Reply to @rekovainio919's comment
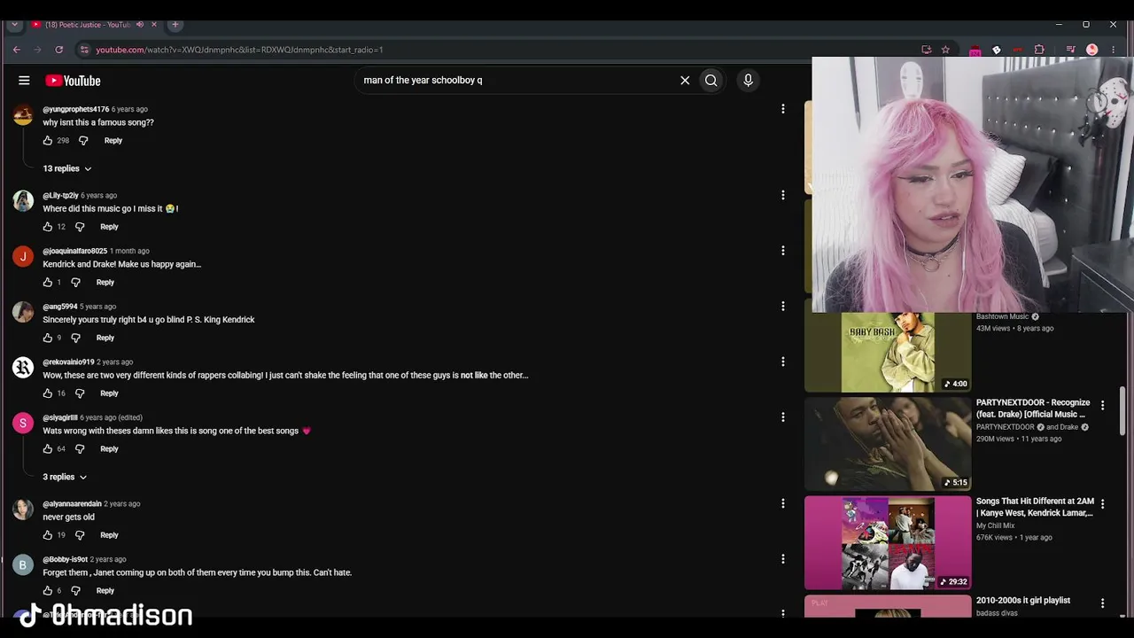The height and width of the screenshot is (638, 1134). (109, 393)
